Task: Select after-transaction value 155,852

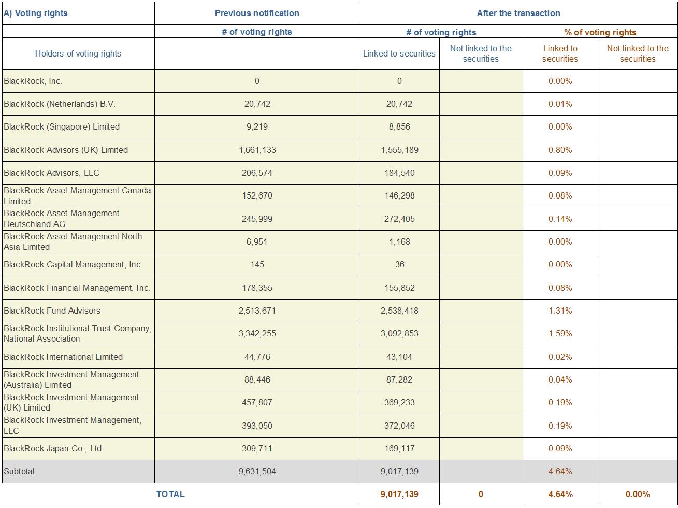Action: coord(399,288)
